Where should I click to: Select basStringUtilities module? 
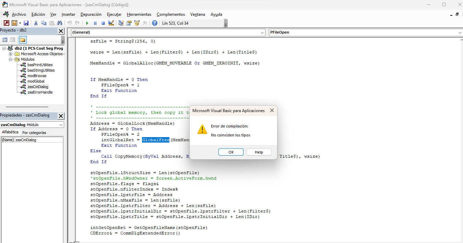[41, 70]
